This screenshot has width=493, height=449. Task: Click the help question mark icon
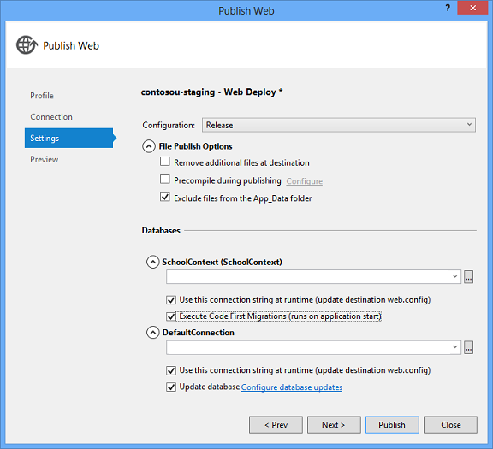point(448,9)
